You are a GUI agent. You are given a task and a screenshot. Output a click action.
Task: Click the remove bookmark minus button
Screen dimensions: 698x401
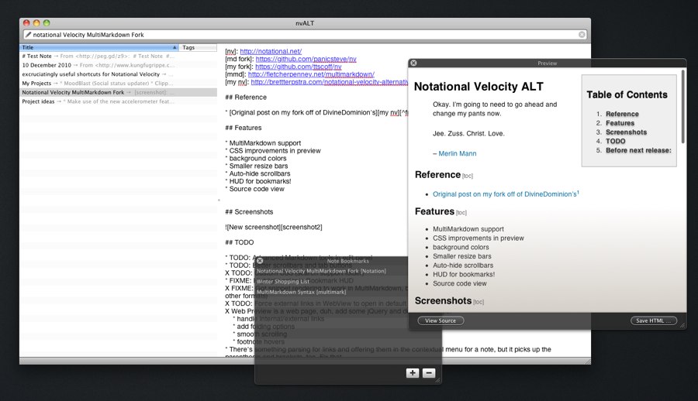(429, 373)
